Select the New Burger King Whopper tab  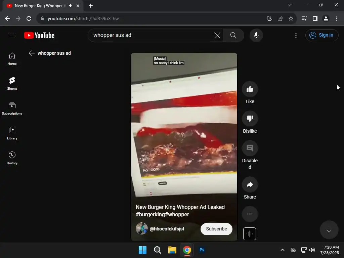point(40,6)
